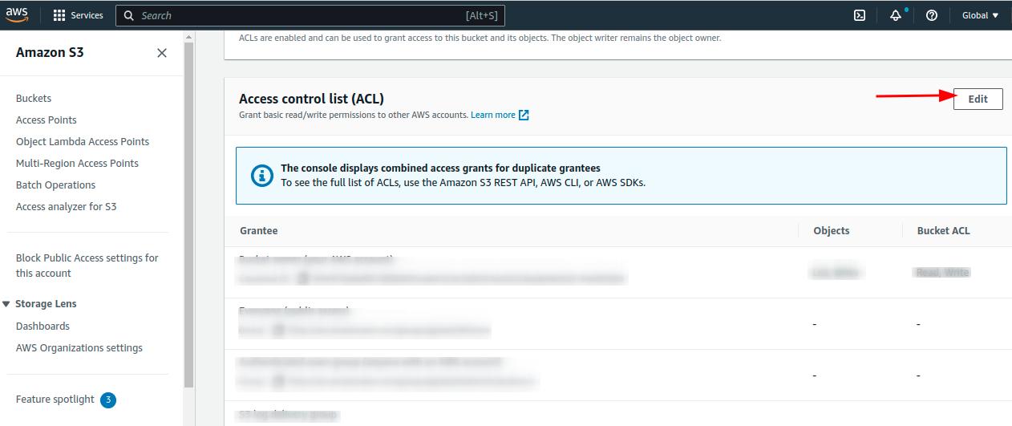Click Edit for Access control list
The image size is (1012, 426).
[x=978, y=99]
